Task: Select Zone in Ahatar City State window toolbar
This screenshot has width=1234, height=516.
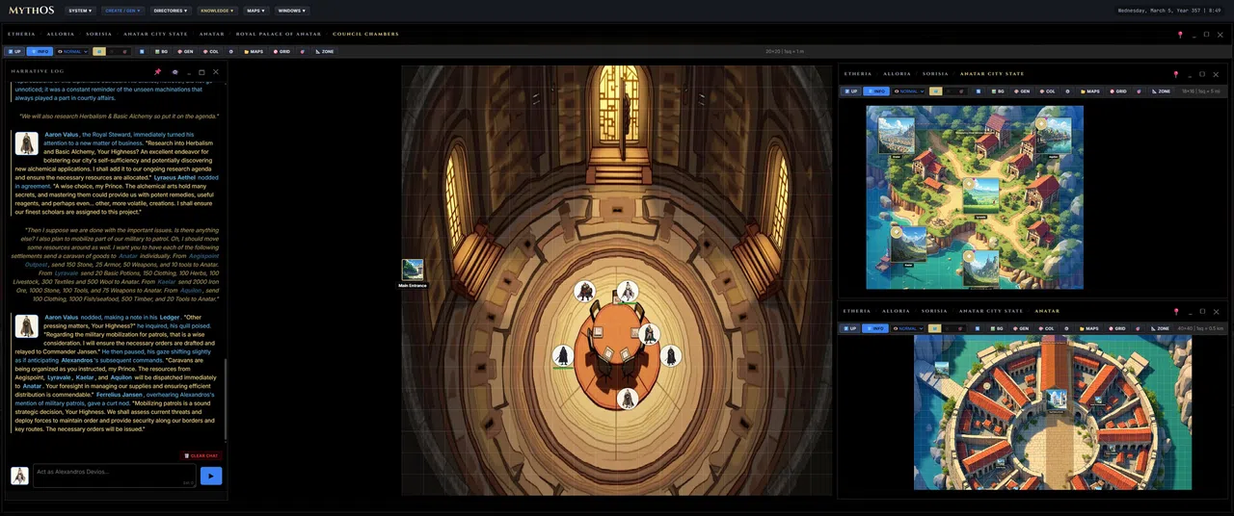Action: tap(1161, 91)
